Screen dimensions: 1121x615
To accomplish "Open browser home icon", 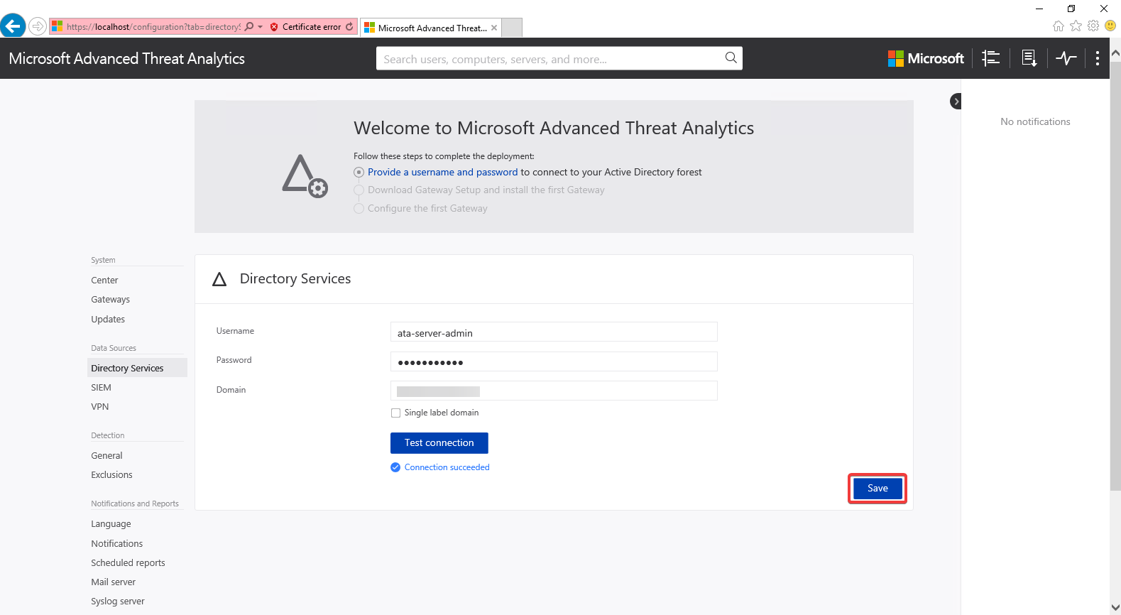I will point(1058,26).
